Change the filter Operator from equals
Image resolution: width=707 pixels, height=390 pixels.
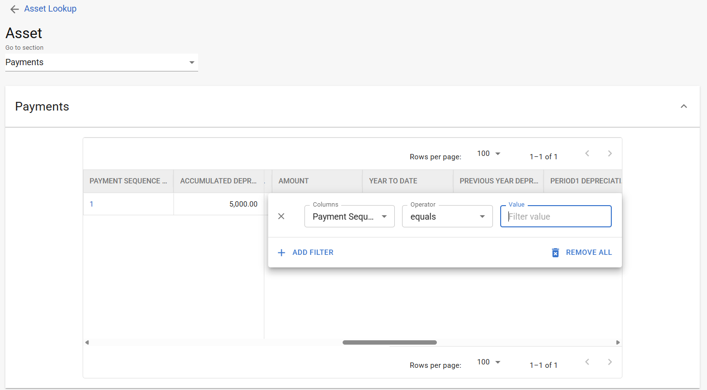tap(447, 216)
